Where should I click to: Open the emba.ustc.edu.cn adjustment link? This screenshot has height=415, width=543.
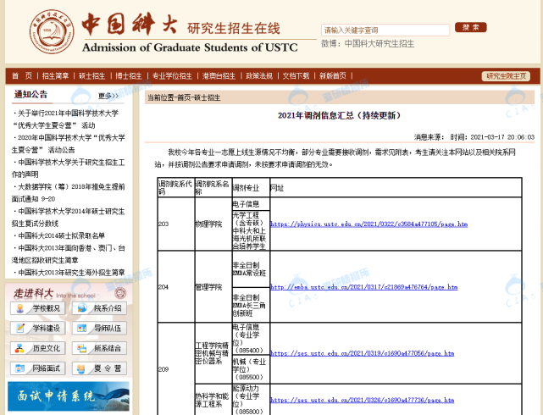pos(364,287)
